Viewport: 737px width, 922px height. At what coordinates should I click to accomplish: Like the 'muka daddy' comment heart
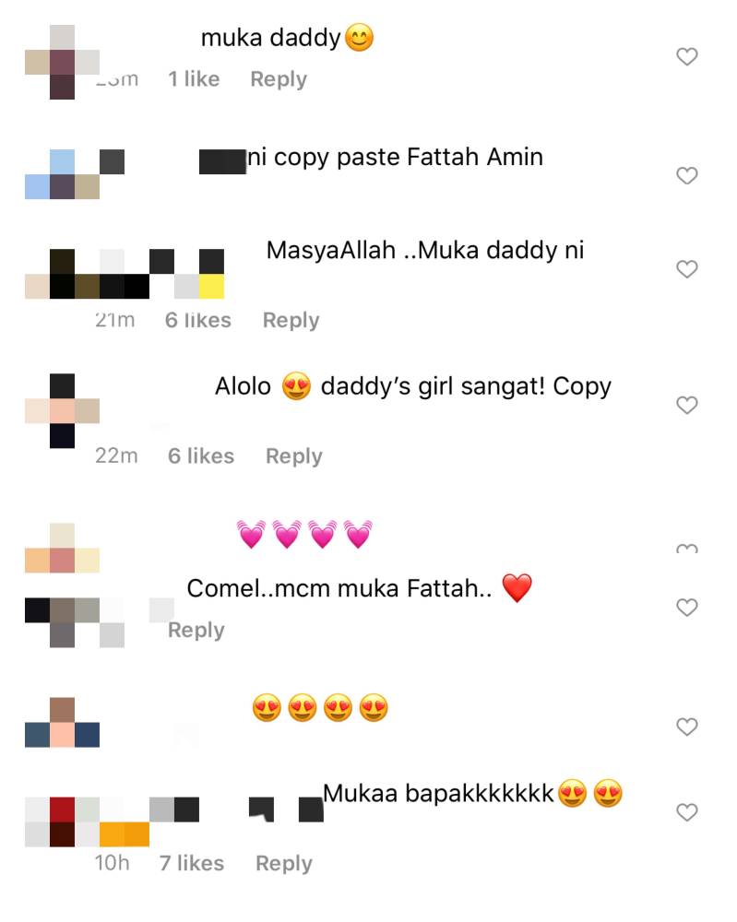tap(686, 57)
